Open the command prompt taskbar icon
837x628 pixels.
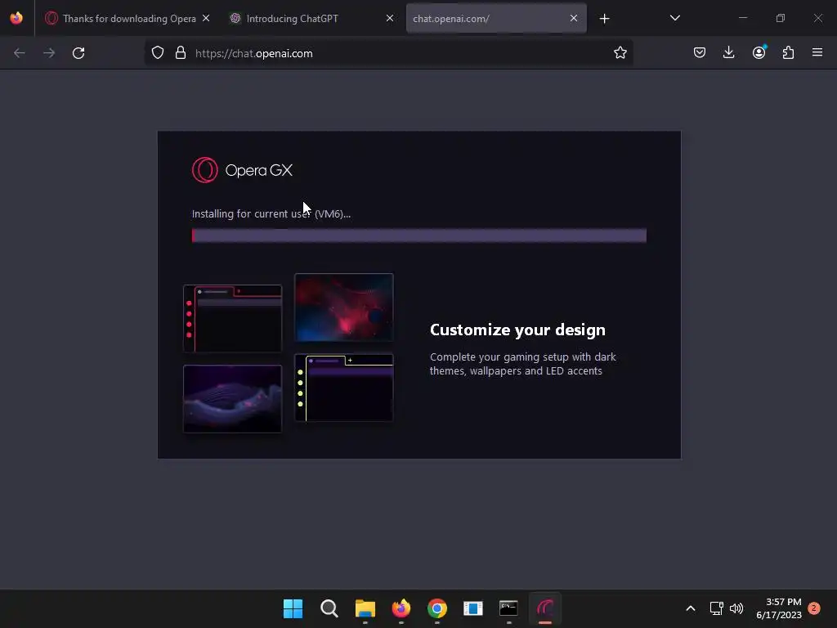pos(508,608)
